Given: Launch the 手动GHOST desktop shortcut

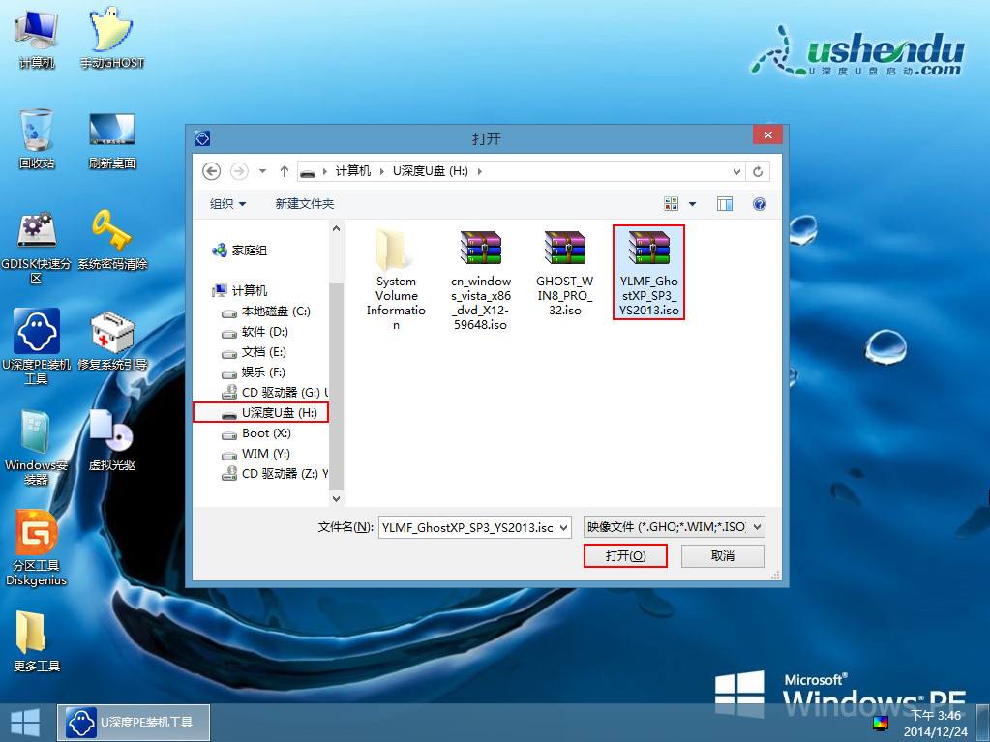Looking at the screenshot, I should tap(111, 39).
